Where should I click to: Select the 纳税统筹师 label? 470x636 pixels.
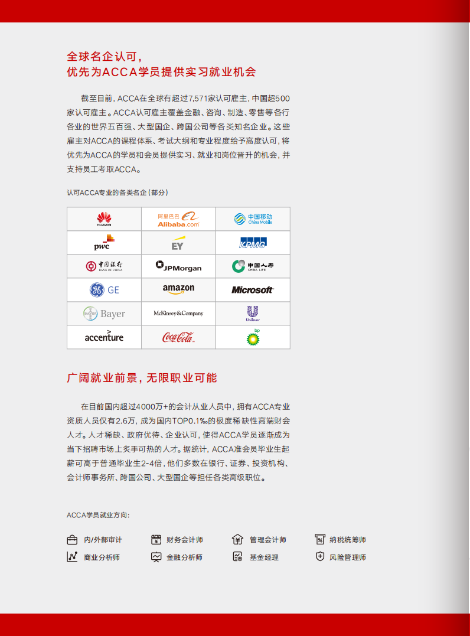348,540
